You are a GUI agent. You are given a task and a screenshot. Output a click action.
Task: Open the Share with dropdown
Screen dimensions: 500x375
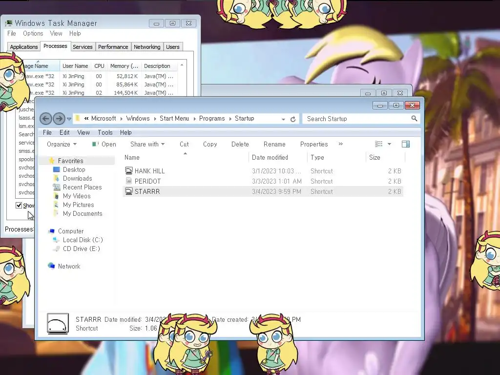(x=147, y=144)
